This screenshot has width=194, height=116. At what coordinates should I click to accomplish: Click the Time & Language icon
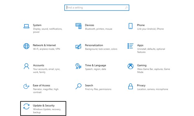pos(78,66)
